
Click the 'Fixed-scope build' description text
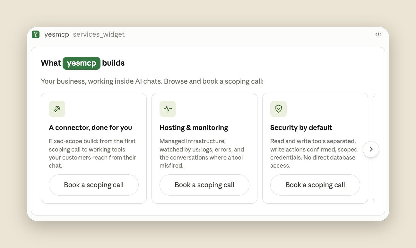92,153
